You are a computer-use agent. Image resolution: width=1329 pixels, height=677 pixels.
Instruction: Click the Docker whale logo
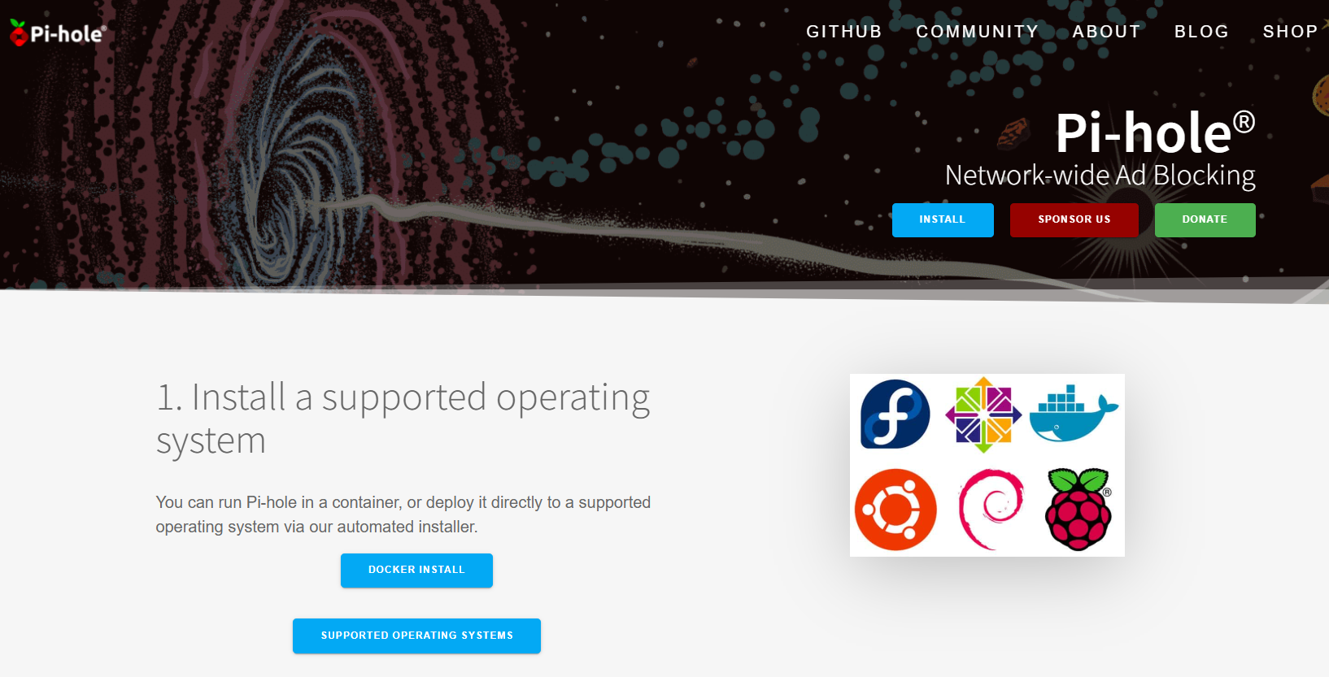pyautogui.click(x=1074, y=414)
